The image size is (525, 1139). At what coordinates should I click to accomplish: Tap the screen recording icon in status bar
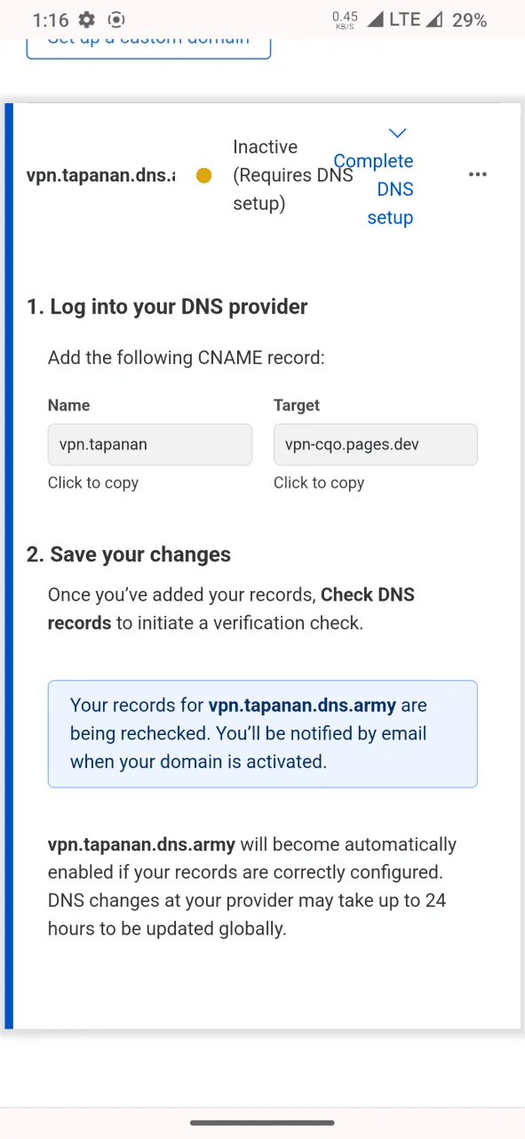point(115,20)
